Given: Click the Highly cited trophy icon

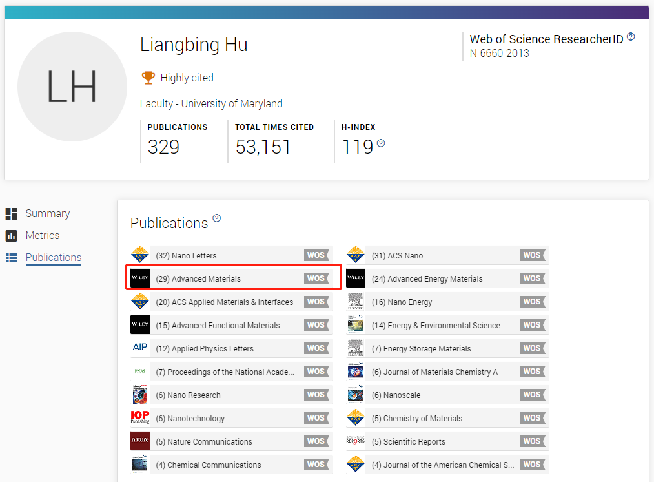Looking at the screenshot, I should pyautogui.click(x=148, y=78).
